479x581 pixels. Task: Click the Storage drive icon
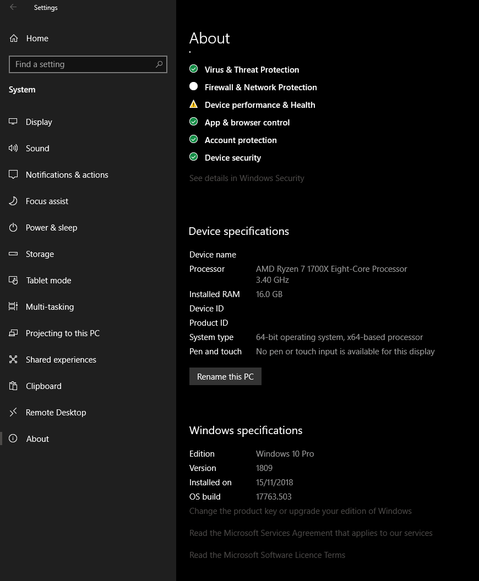[x=13, y=254]
